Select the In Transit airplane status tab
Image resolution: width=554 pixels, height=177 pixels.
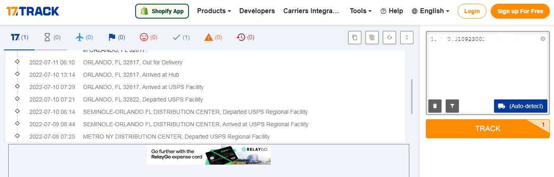pyautogui.click(x=84, y=38)
